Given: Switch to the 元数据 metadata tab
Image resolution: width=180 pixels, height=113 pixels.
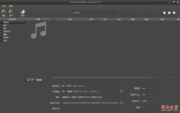Looking at the screenshot, I should (39, 80).
